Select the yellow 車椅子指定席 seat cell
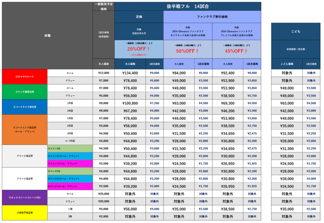This screenshot has height=223, width=324. coord(24,213)
